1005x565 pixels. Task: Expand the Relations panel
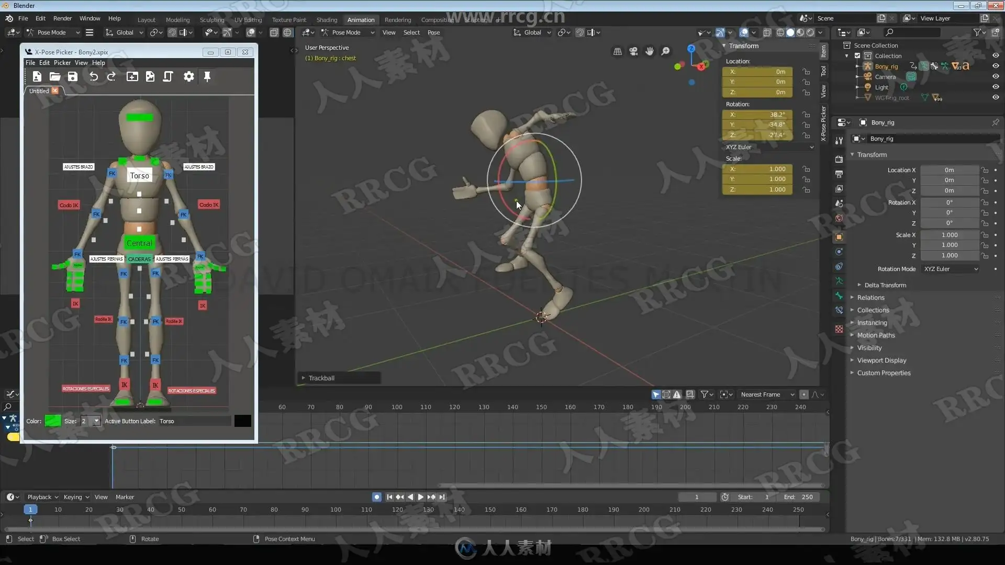870,298
